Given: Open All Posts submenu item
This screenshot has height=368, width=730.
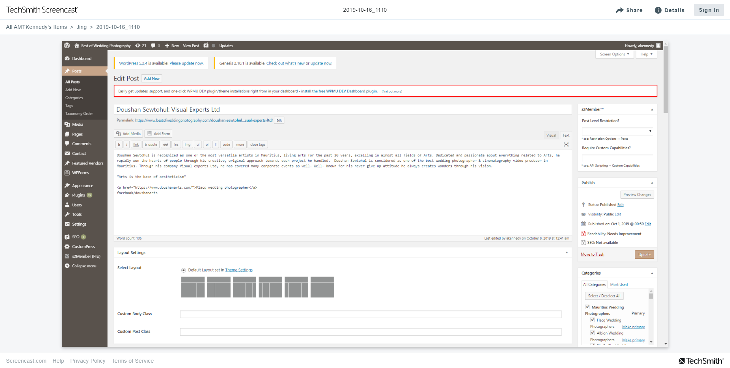Looking at the screenshot, I should point(72,82).
